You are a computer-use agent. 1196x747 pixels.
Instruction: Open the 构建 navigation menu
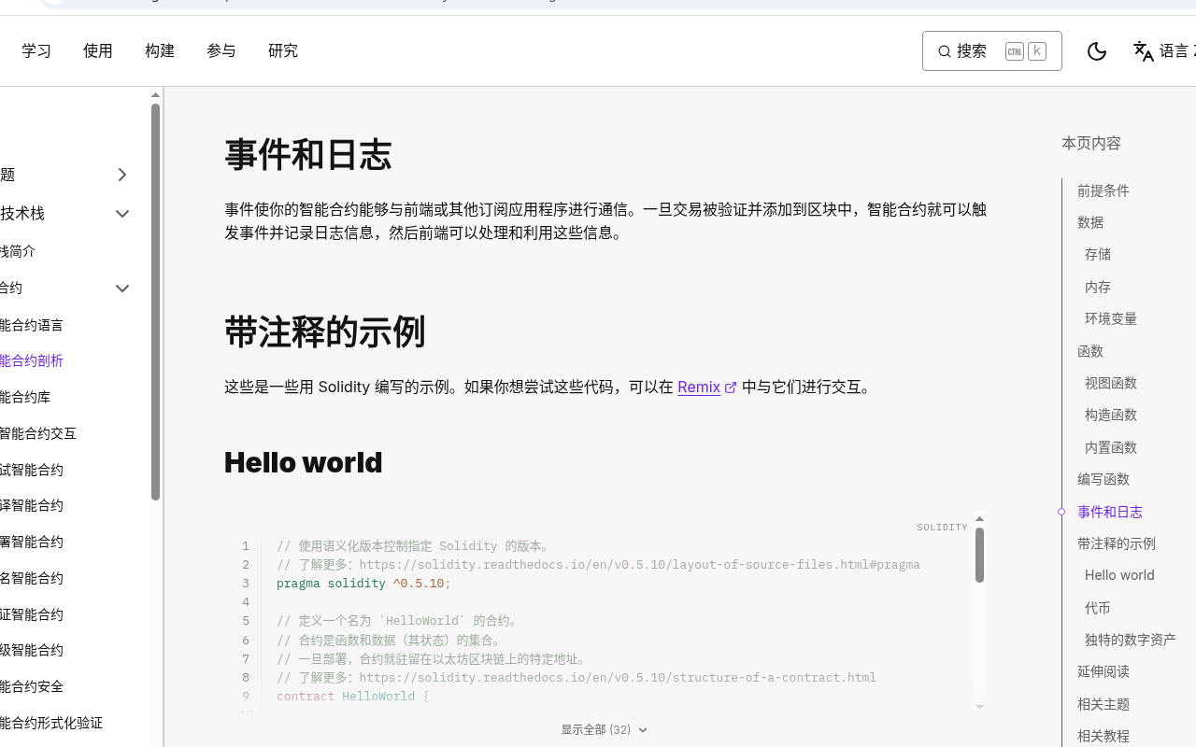pyautogui.click(x=160, y=51)
